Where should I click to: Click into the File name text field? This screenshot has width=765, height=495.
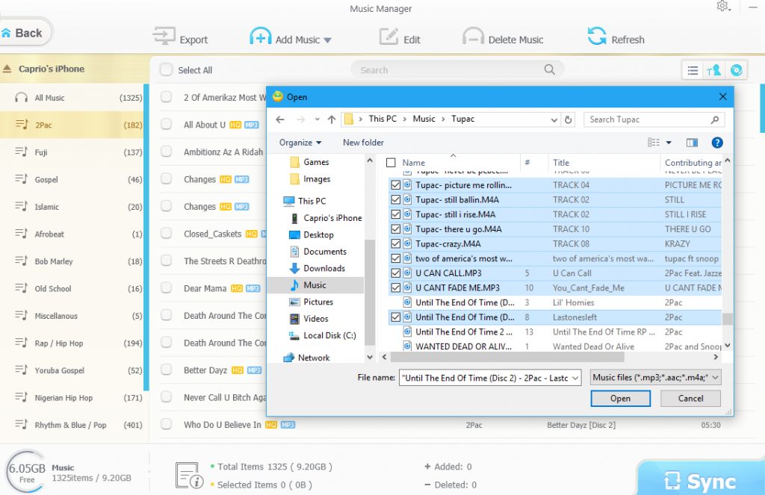click(486, 378)
